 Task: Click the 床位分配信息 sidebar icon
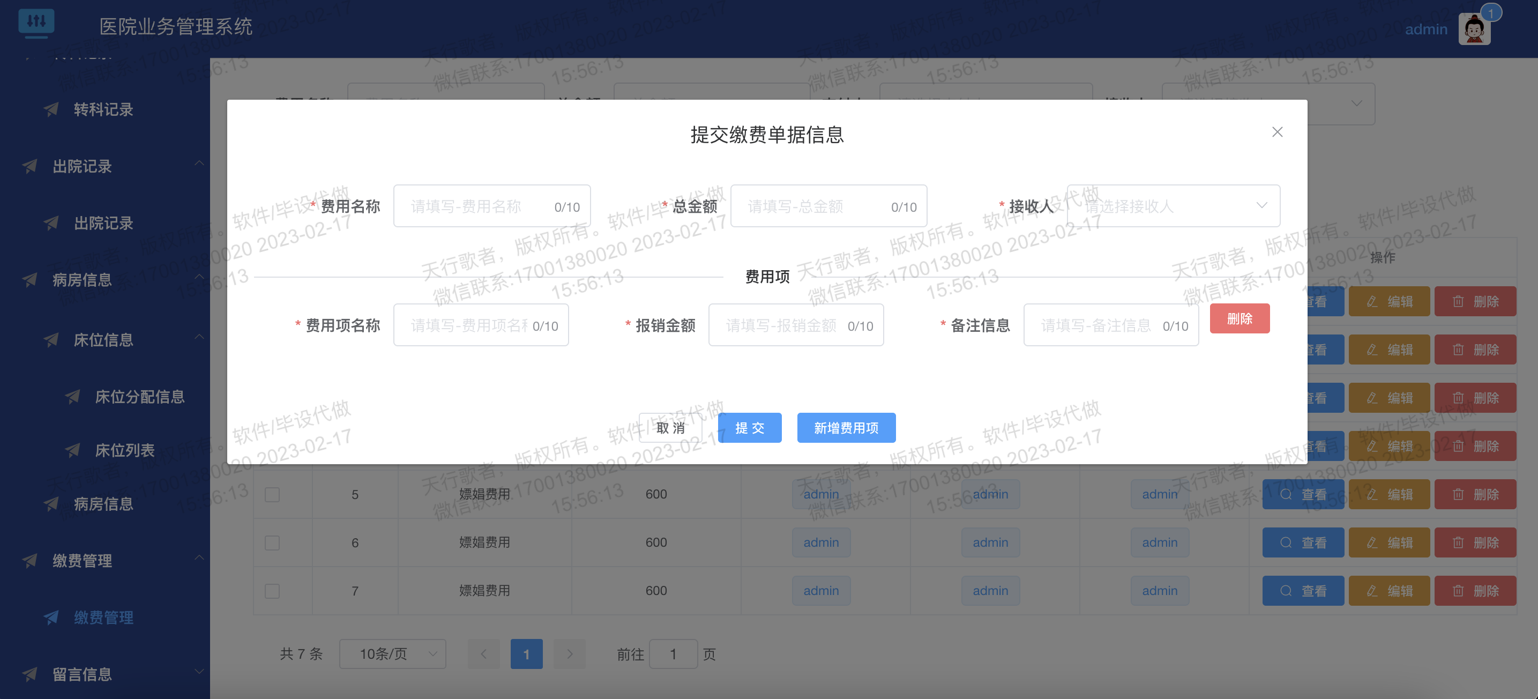pyautogui.click(x=73, y=396)
